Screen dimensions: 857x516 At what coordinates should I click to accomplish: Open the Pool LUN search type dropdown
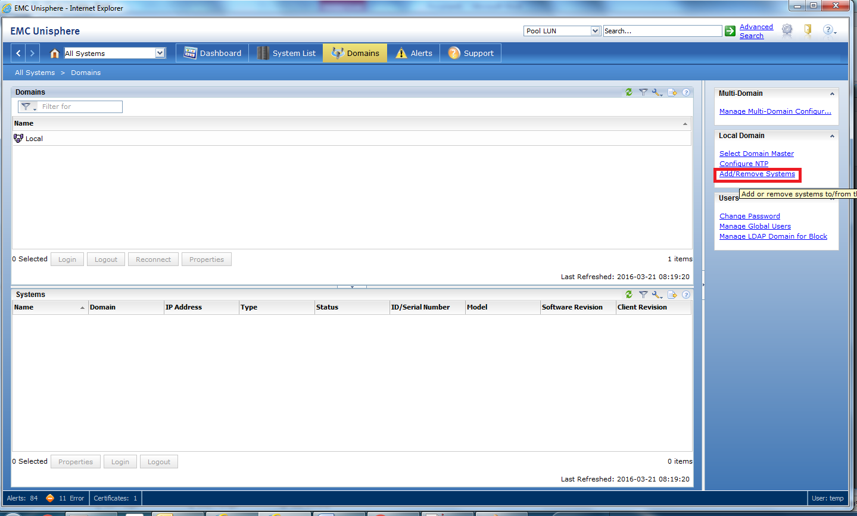[595, 31]
